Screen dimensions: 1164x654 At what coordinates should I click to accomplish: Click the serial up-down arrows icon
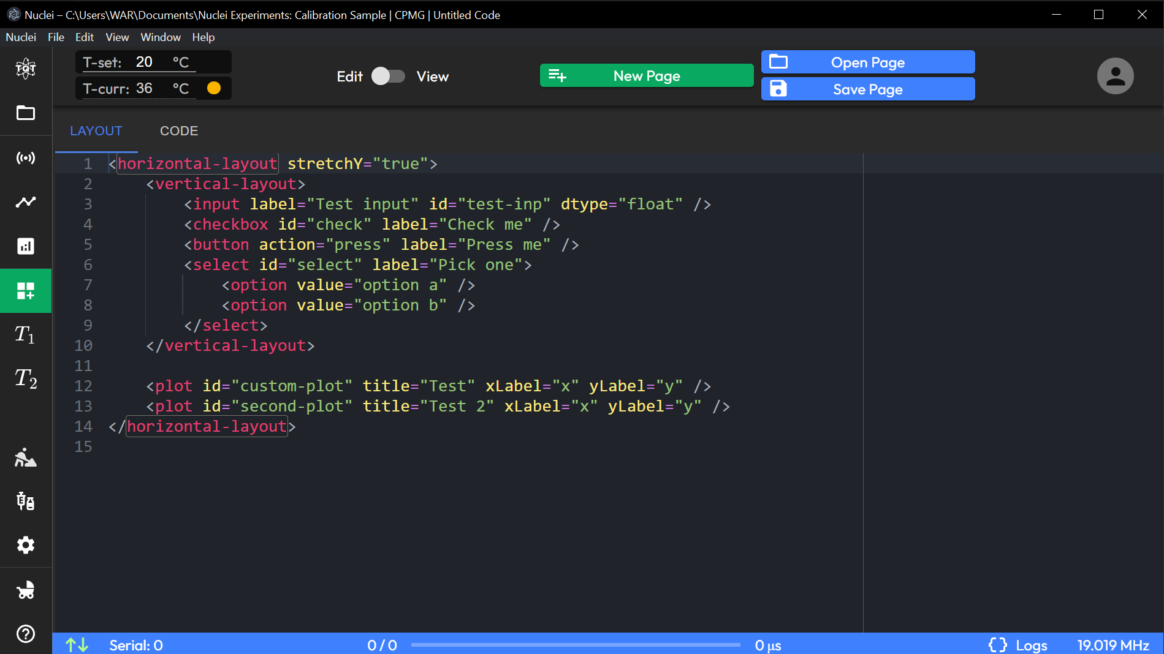point(77,645)
